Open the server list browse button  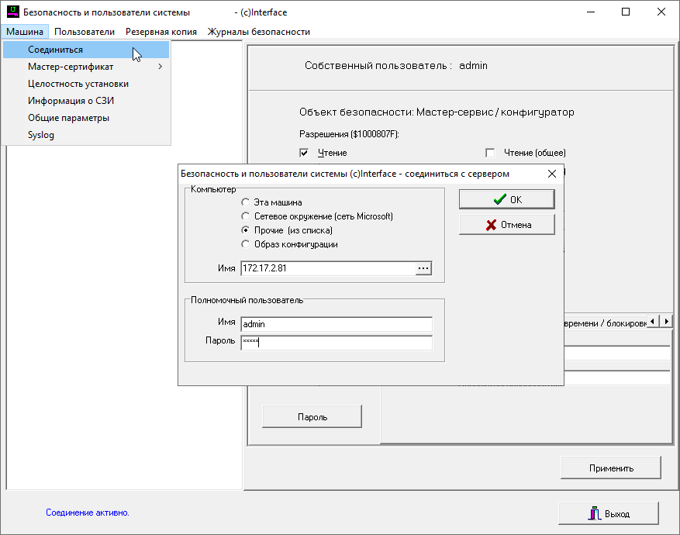pyautogui.click(x=423, y=268)
